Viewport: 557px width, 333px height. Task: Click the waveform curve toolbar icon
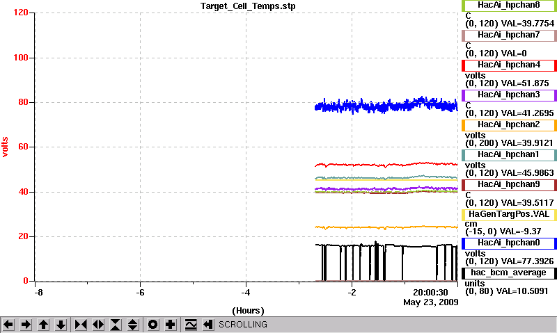tap(191, 325)
